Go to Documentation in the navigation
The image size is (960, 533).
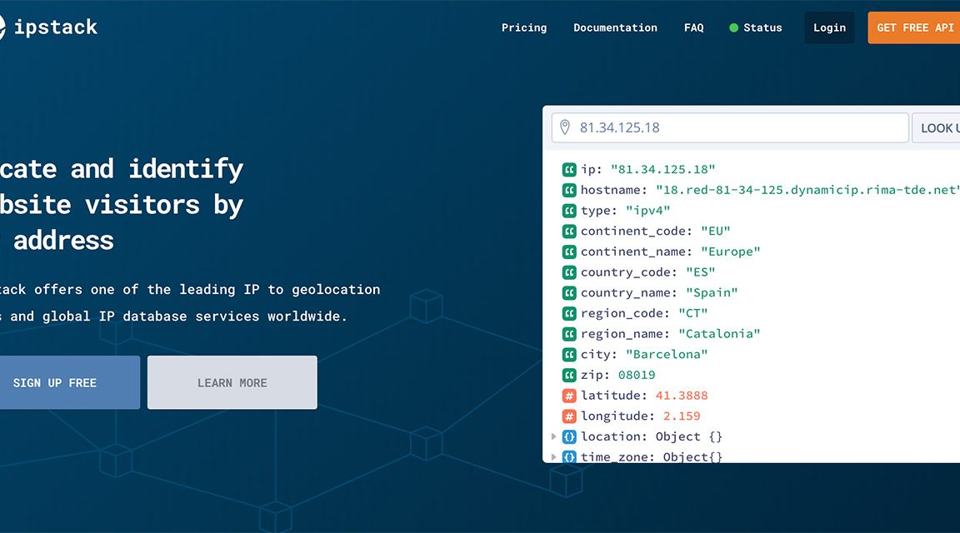[x=615, y=27]
